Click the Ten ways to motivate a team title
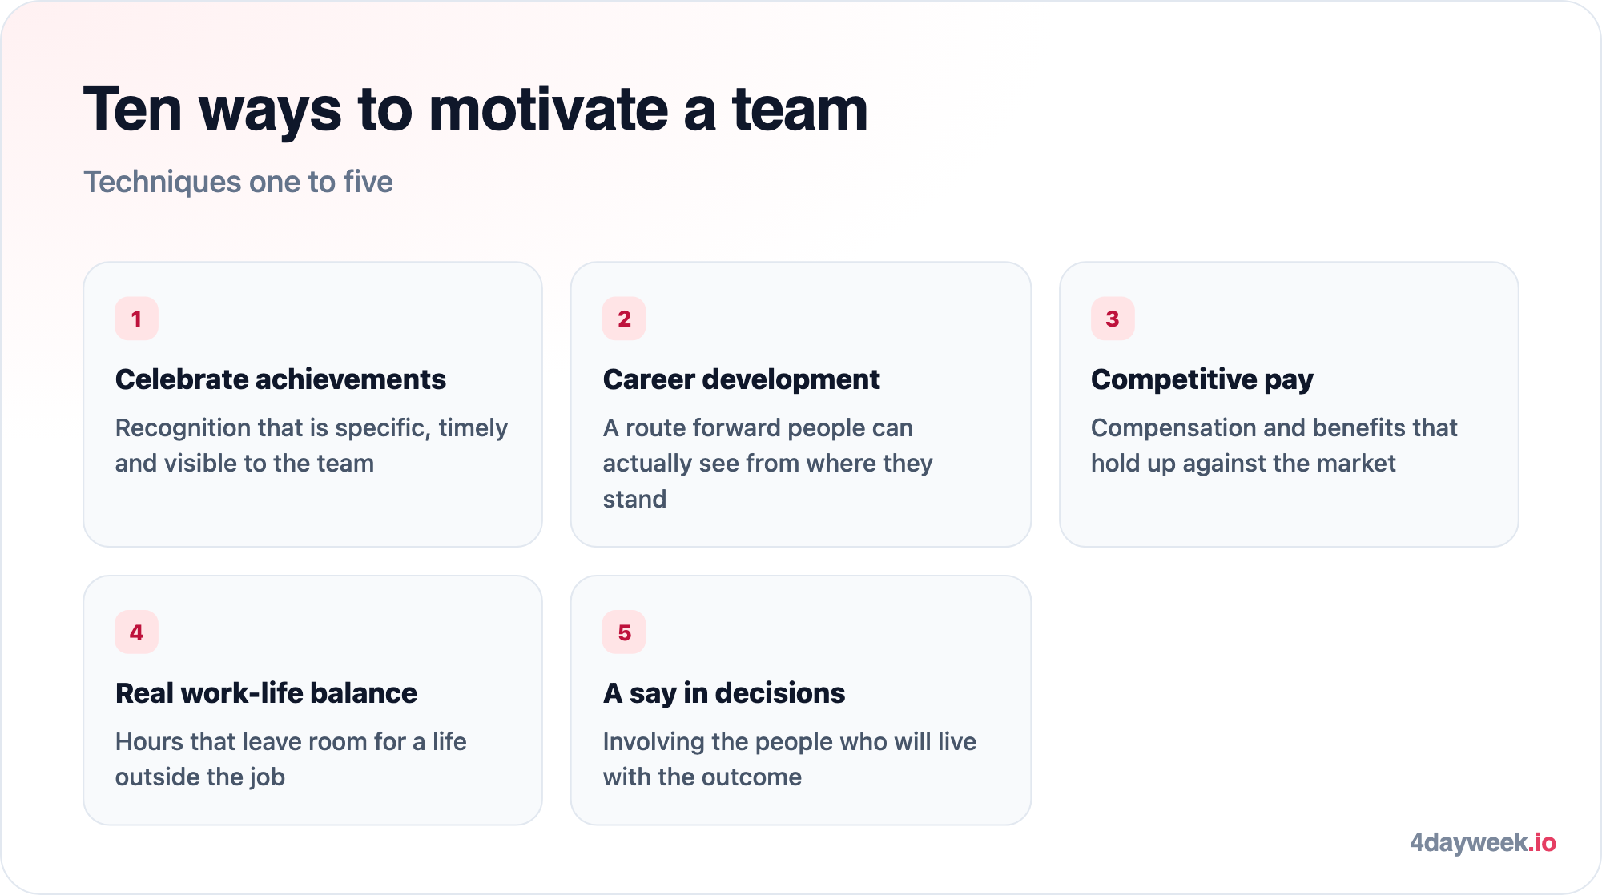 point(476,110)
